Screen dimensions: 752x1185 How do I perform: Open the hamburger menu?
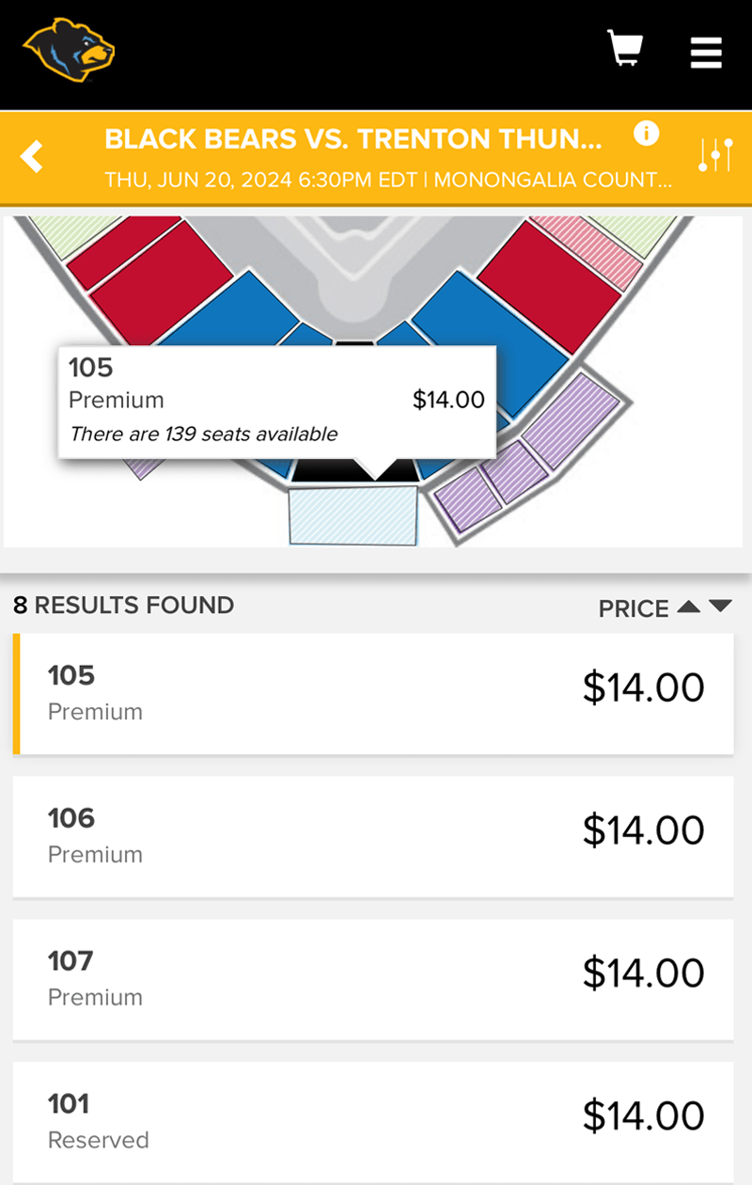point(706,53)
